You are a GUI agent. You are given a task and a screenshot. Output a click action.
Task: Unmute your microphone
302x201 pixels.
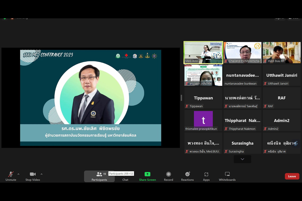click(11, 176)
